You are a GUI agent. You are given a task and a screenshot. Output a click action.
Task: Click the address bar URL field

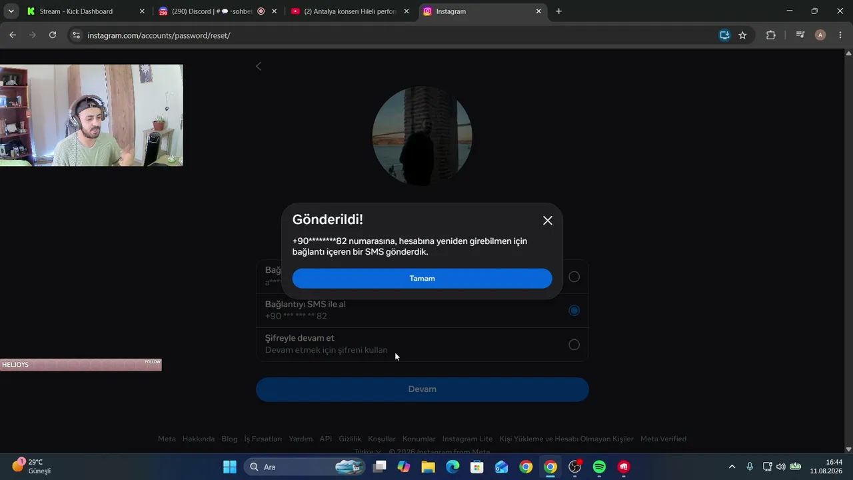pyautogui.click(x=400, y=35)
